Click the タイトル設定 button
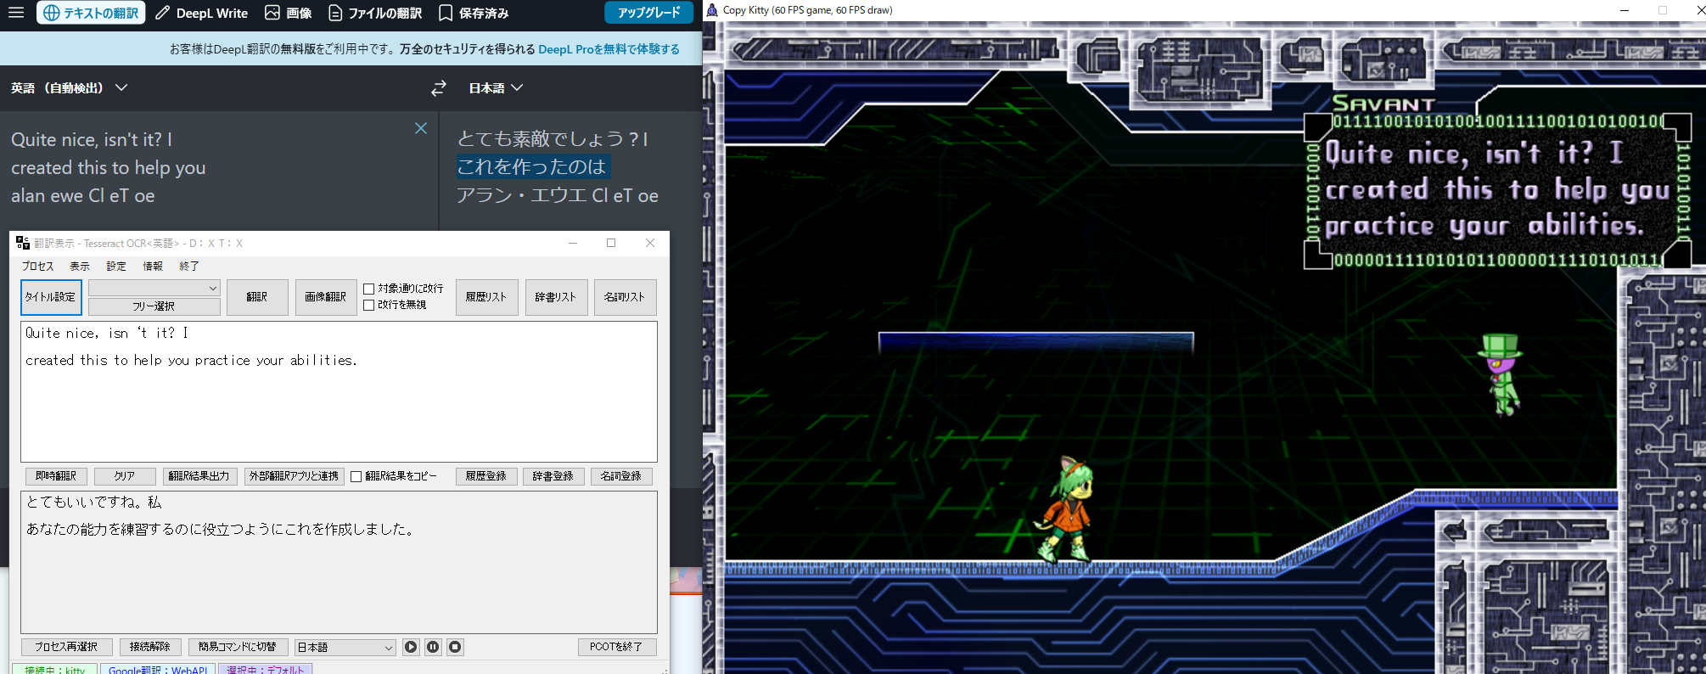 51,297
